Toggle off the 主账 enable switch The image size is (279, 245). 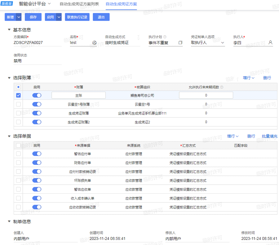[37, 95]
